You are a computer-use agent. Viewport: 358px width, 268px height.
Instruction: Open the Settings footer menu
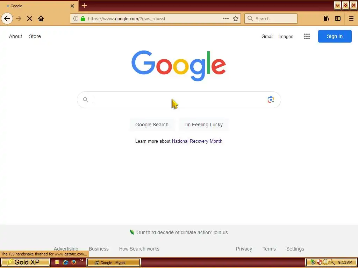tap(295, 249)
